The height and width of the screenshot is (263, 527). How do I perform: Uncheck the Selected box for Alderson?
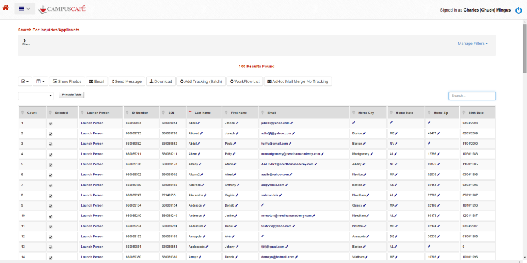coord(51,186)
